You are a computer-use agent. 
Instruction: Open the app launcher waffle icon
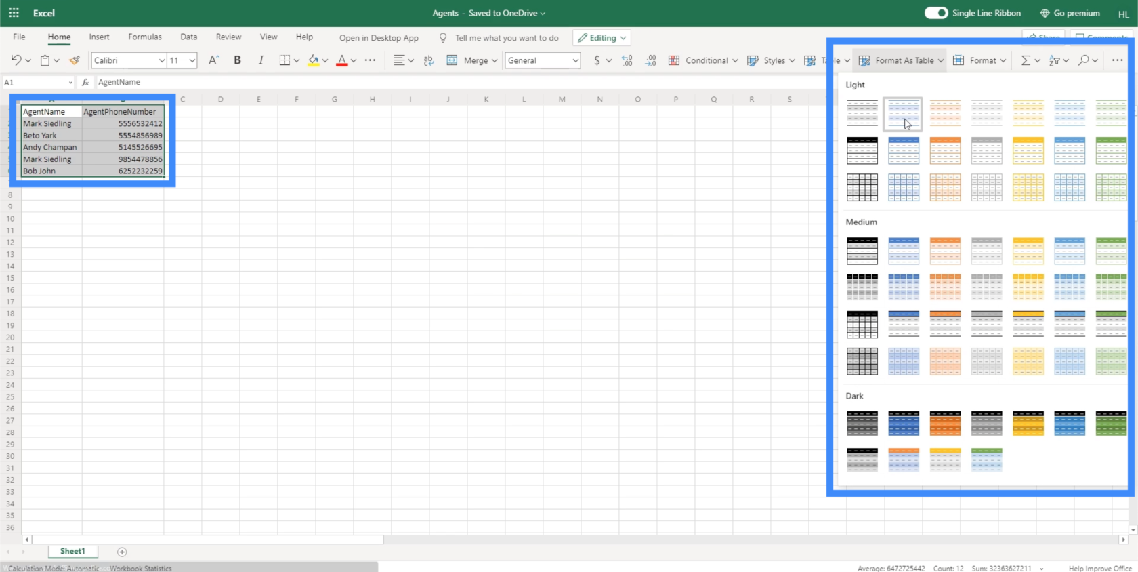pos(14,13)
